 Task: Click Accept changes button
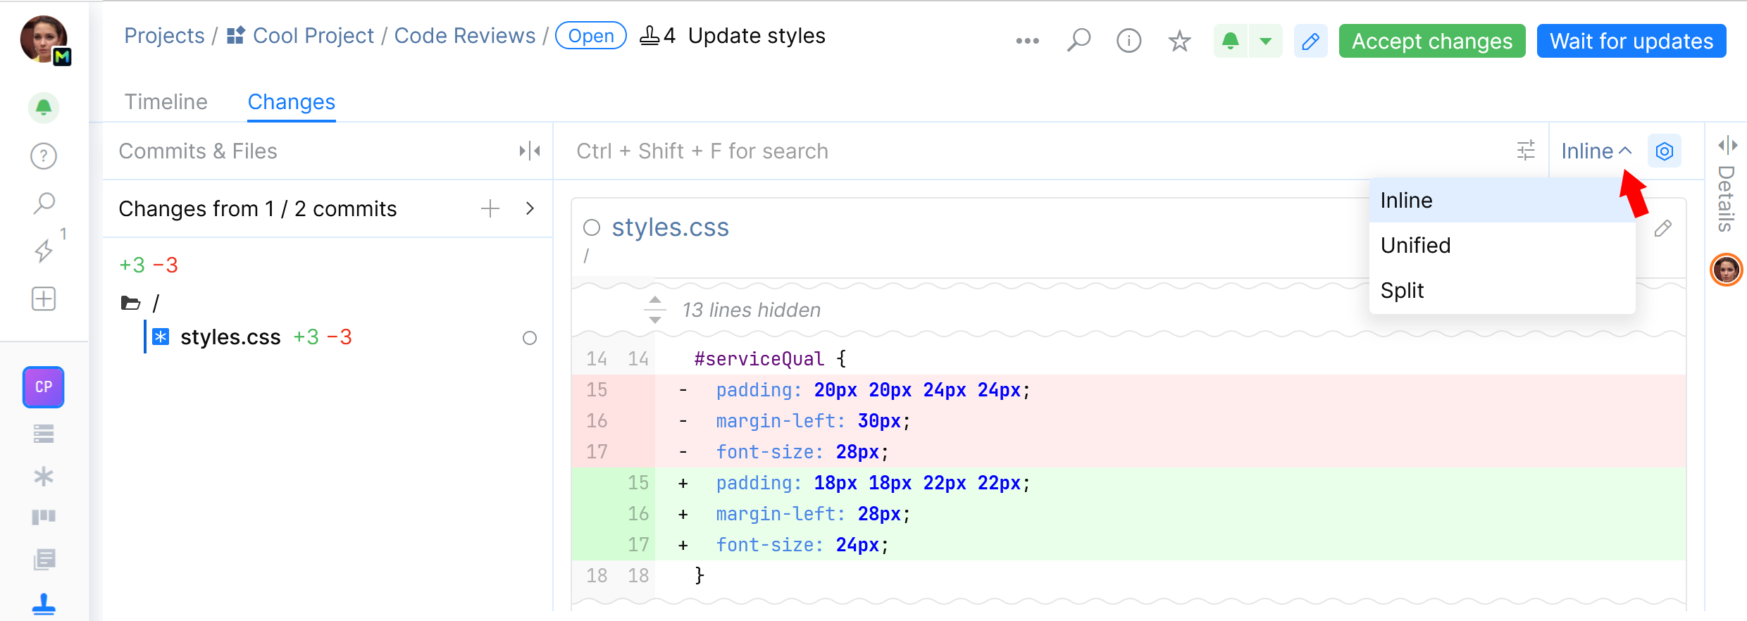pyautogui.click(x=1431, y=41)
